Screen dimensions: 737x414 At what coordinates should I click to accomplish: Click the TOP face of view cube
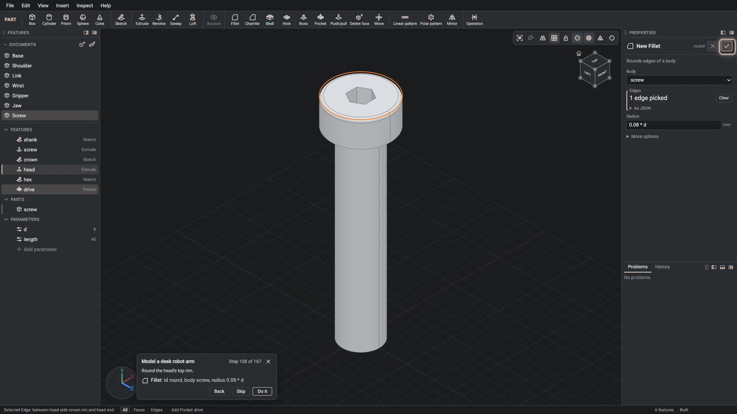(595, 61)
